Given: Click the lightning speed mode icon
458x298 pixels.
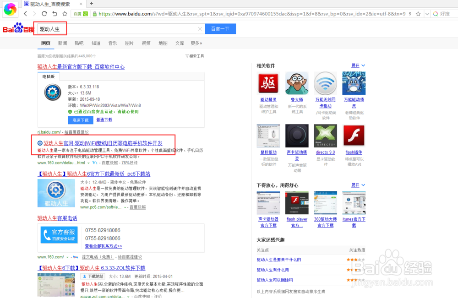Looking at the screenshot, I should click(x=410, y=14).
